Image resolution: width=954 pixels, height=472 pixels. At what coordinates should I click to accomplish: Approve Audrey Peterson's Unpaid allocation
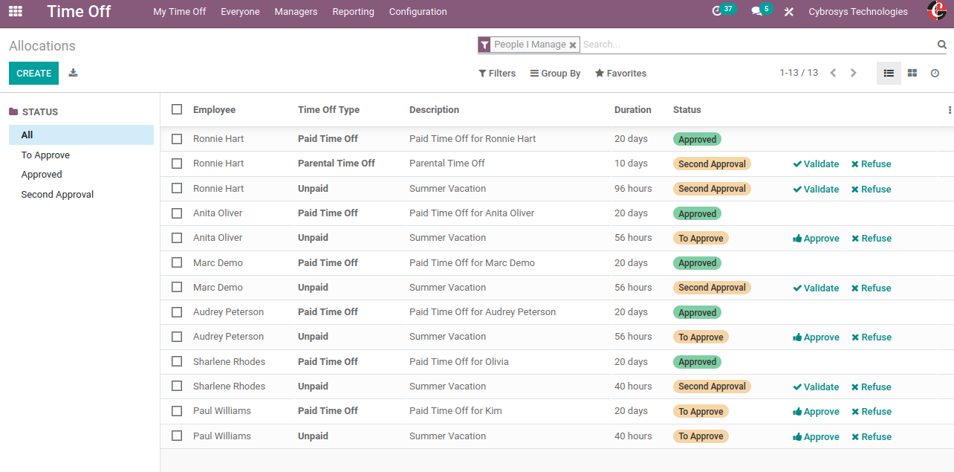(816, 337)
